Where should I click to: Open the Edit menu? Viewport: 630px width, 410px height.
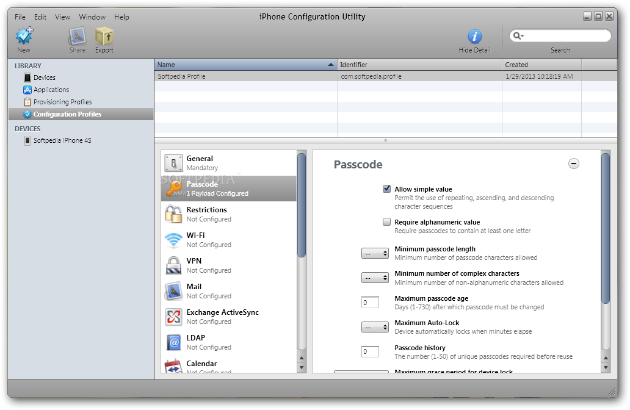40,17
